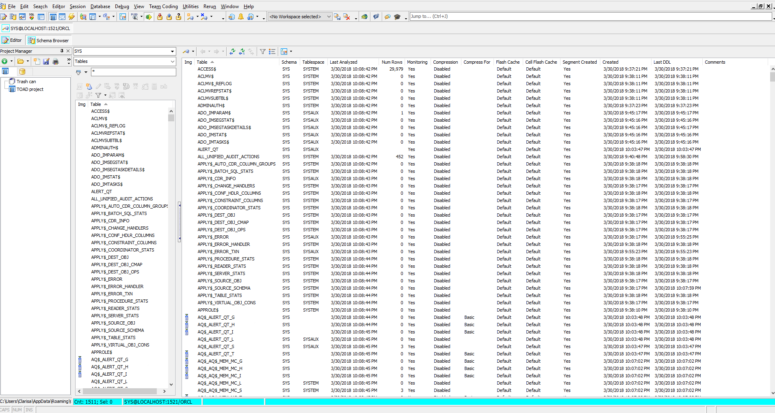Select the SYS@LOCALHOST:1521/ORCL connection tab
The height and width of the screenshot is (413, 775).
pos(37,28)
